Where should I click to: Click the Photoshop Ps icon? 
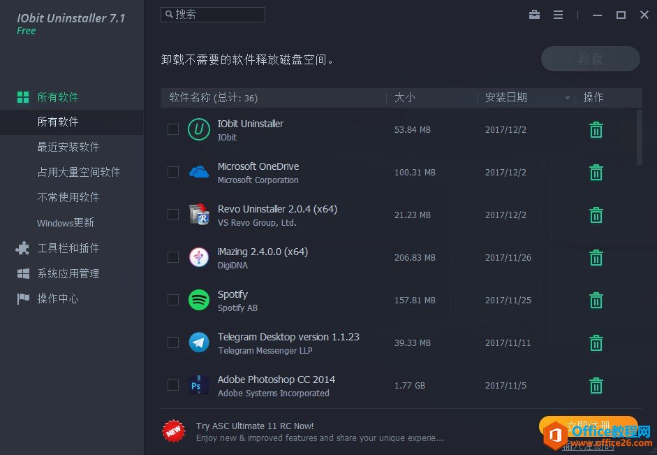tap(198, 385)
